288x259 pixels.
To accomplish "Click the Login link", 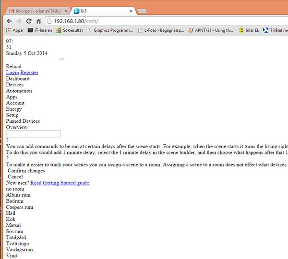I will tap(12, 72).
